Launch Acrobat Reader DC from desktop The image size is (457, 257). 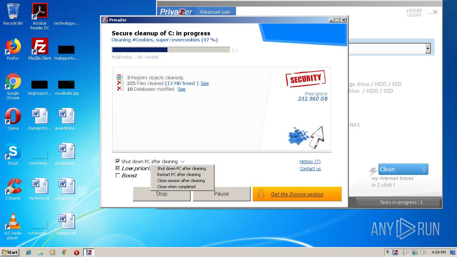40,16
